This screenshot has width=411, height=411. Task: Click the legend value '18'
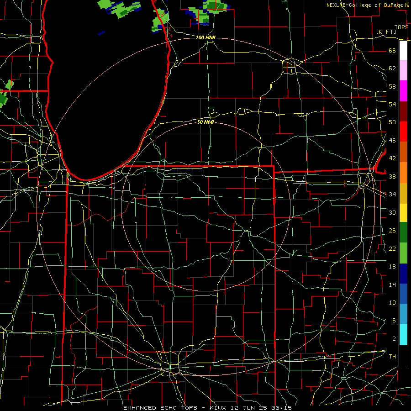(392, 267)
